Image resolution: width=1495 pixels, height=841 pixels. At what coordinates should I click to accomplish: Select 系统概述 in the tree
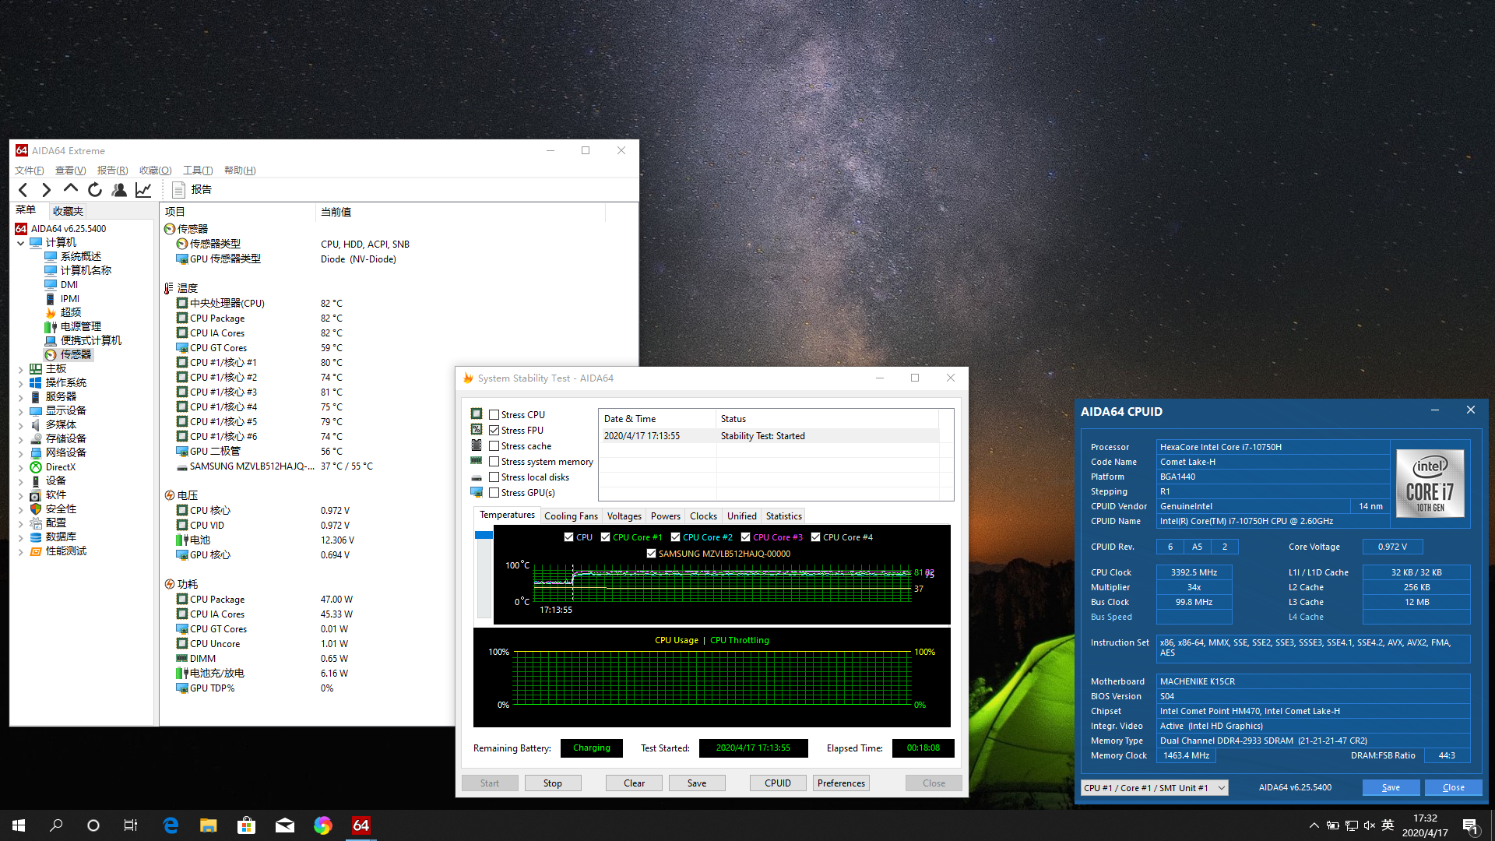(81, 256)
